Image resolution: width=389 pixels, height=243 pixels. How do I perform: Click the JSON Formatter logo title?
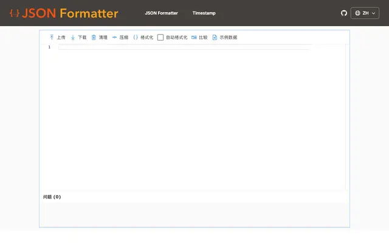(70, 13)
